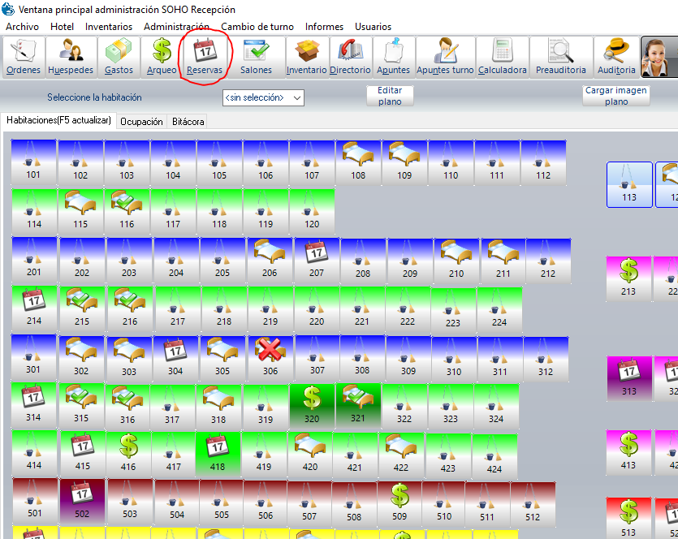Open the Inventario box icon

306,57
